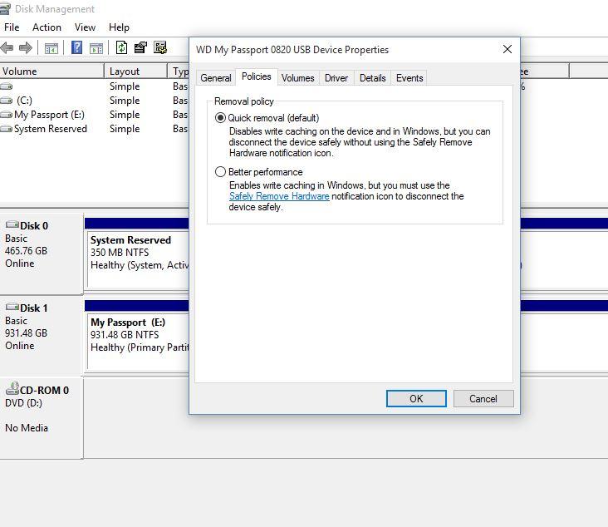Click the 'DVD (D:)' text under CD-ROM 0
This screenshot has height=527, width=608.
(23, 403)
